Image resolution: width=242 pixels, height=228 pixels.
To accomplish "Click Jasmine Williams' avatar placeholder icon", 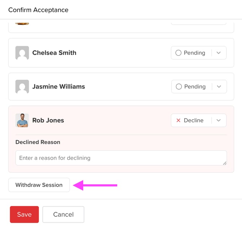I will tap(22, 87).
